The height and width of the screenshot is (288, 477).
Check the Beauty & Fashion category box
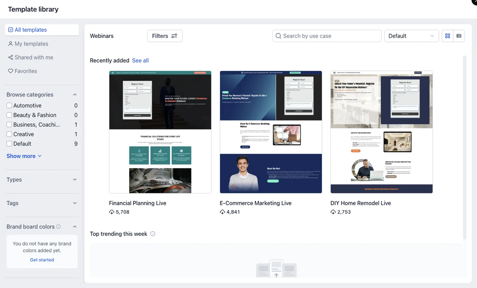coord(9,115)
